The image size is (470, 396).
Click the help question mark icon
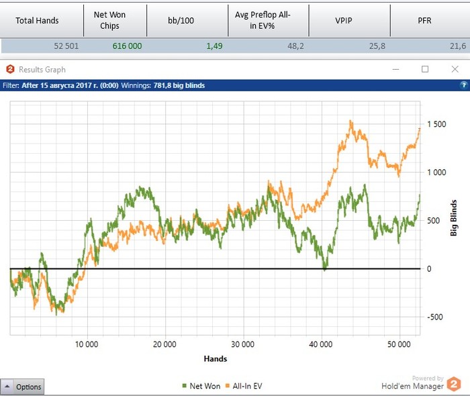click(x=463, y=85)
